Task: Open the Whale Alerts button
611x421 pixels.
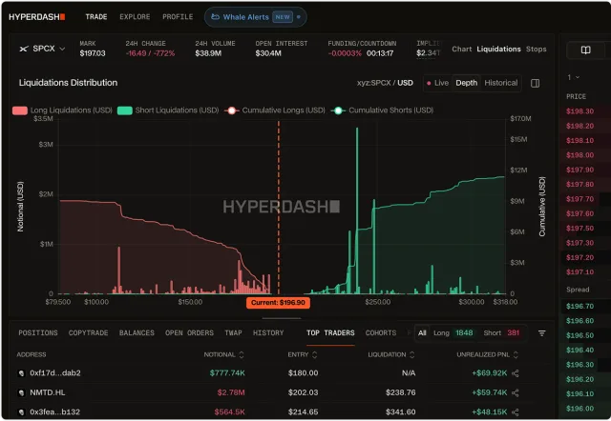Action: click(255, 17)
